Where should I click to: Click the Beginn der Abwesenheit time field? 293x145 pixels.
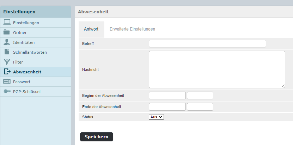[200, 95]
